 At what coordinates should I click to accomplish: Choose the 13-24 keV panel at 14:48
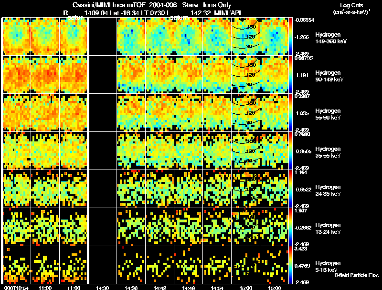[188, 227]
